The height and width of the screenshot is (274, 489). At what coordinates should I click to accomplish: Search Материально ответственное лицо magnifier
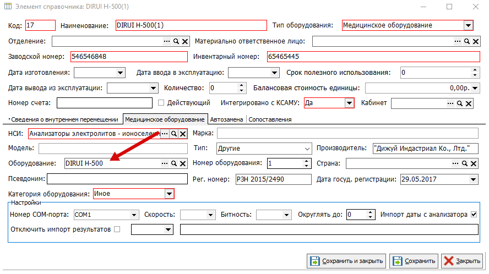466,41
